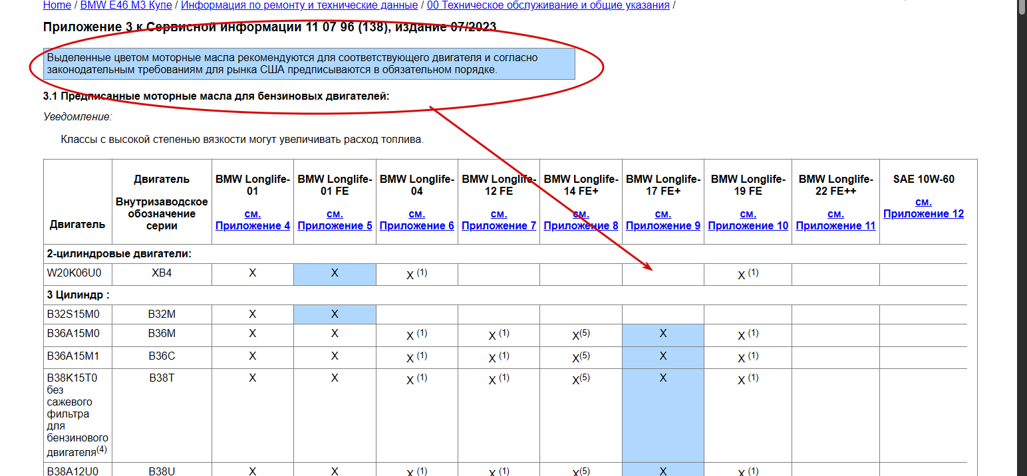Open см. Приложение 11 link under Longlife-22 FE++
Screen dimensions: 1027x476
click(836, 220)
